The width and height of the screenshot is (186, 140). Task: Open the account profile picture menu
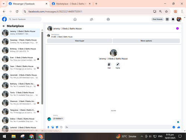coord(179,19)
